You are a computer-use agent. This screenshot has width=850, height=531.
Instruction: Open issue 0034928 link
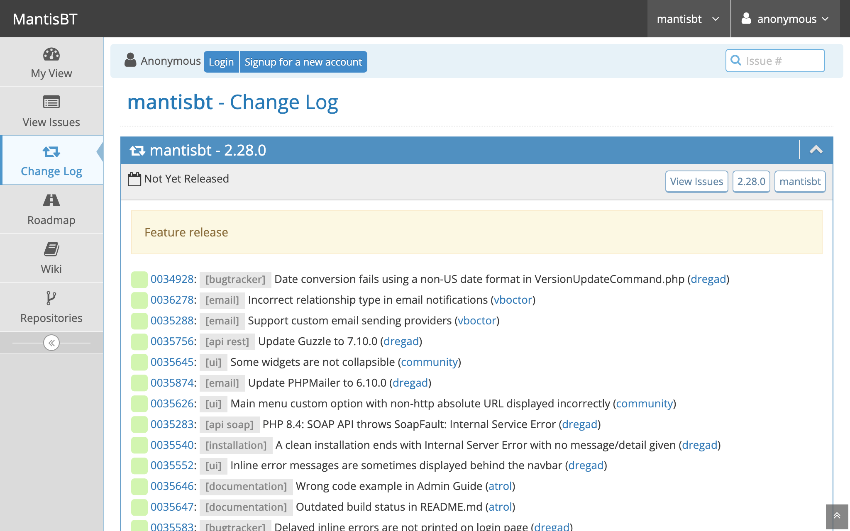172,279
